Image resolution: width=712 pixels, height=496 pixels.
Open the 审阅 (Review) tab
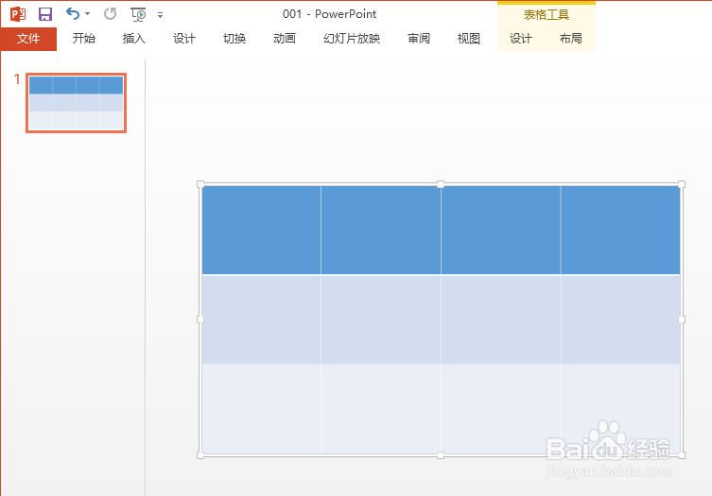pos(419,39)
